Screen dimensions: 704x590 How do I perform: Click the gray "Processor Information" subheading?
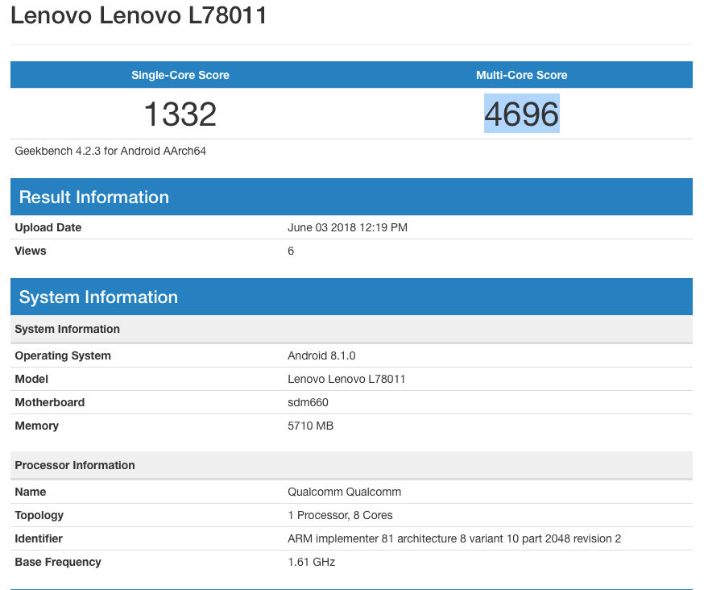click(351, 465)
